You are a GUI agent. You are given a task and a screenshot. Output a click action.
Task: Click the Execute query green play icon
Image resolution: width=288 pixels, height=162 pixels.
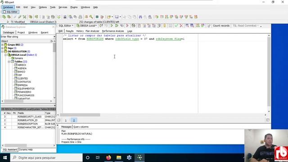[112, 26]
